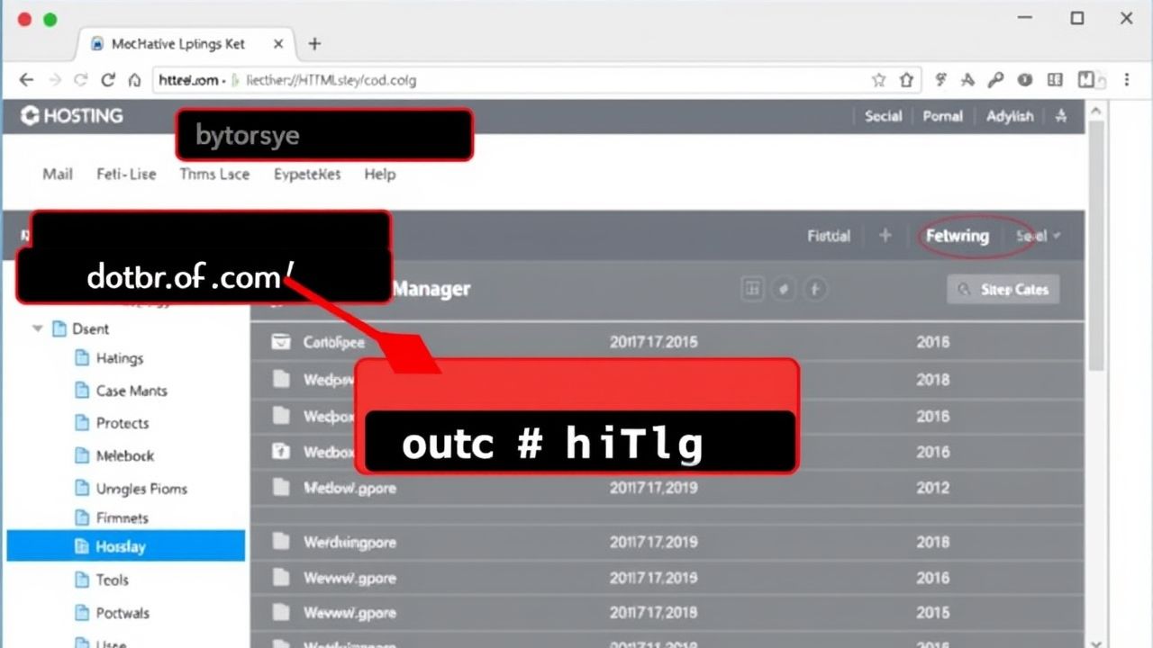Click the browser reload icon

pyautogui.click(x=107, y=80)
